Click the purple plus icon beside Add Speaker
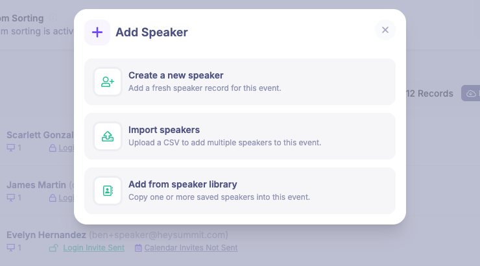Viewport: 480px width, 266px height. point(97,32)
